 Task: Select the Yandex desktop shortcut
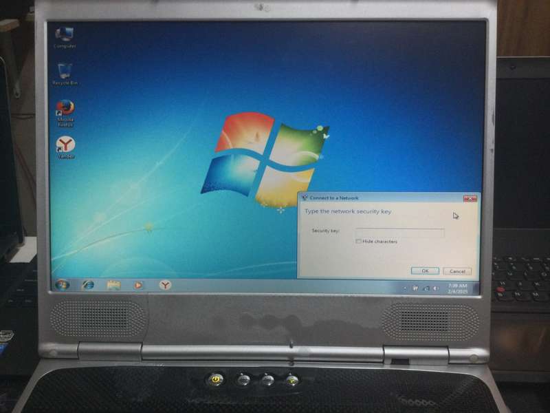tap(65, 147)
